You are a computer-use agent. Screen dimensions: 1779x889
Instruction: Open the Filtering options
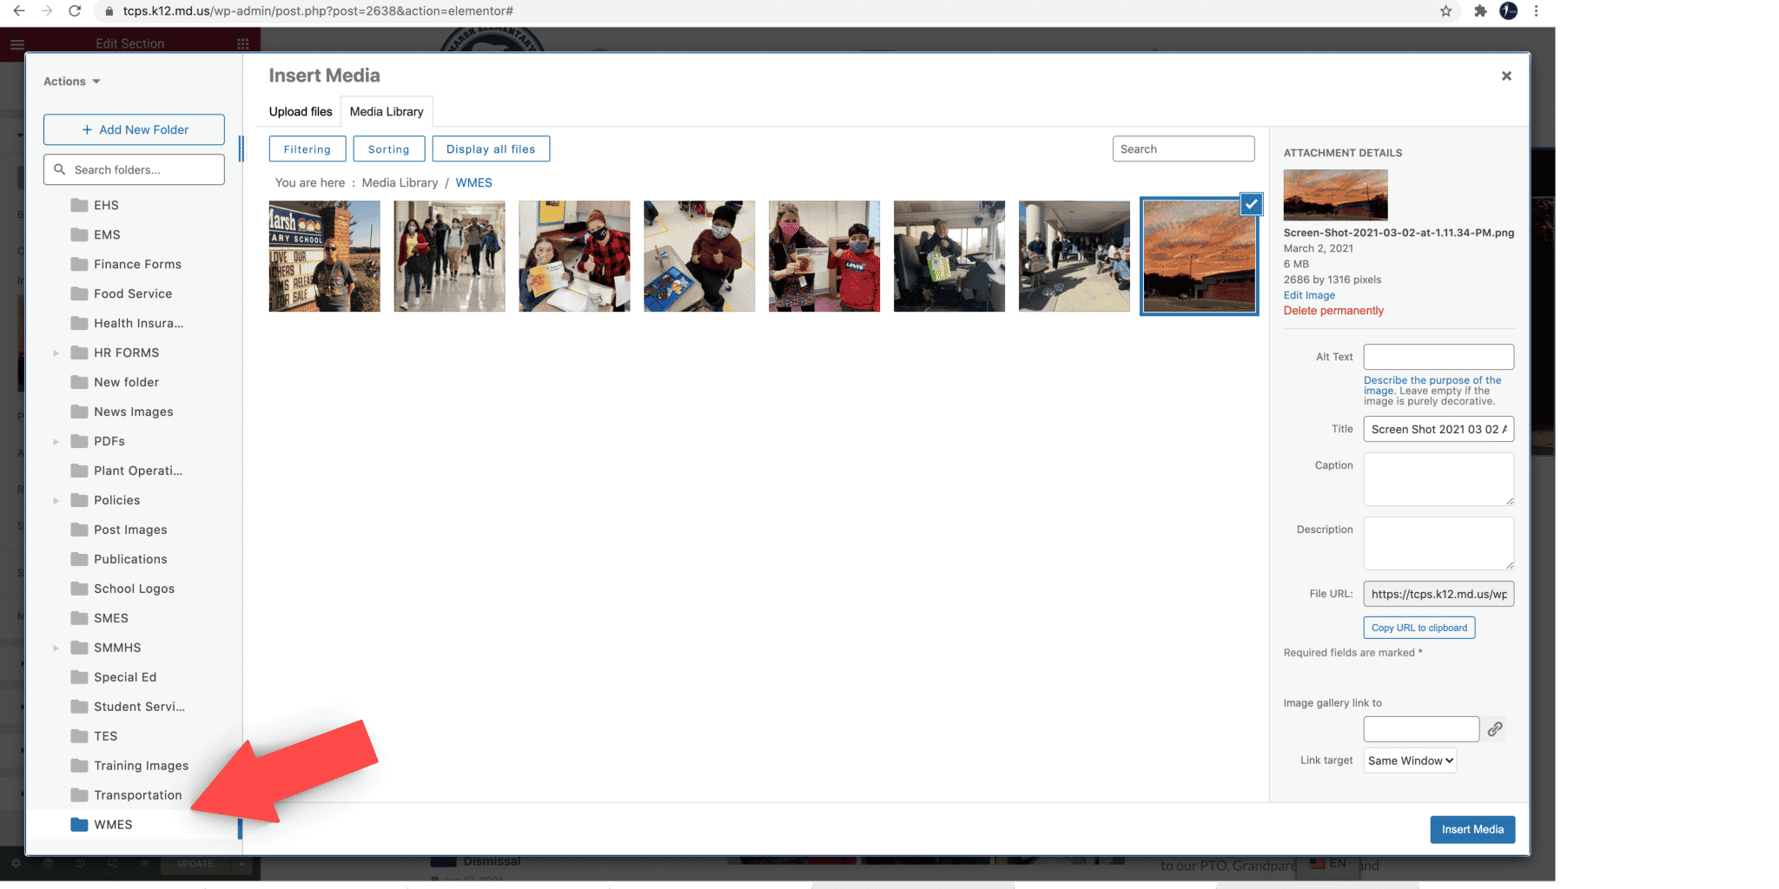coord(308,149)
